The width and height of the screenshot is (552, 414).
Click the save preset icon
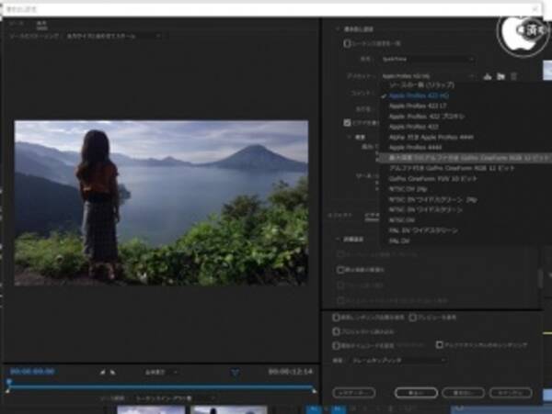pyautogui.click(x=487, y=75)
